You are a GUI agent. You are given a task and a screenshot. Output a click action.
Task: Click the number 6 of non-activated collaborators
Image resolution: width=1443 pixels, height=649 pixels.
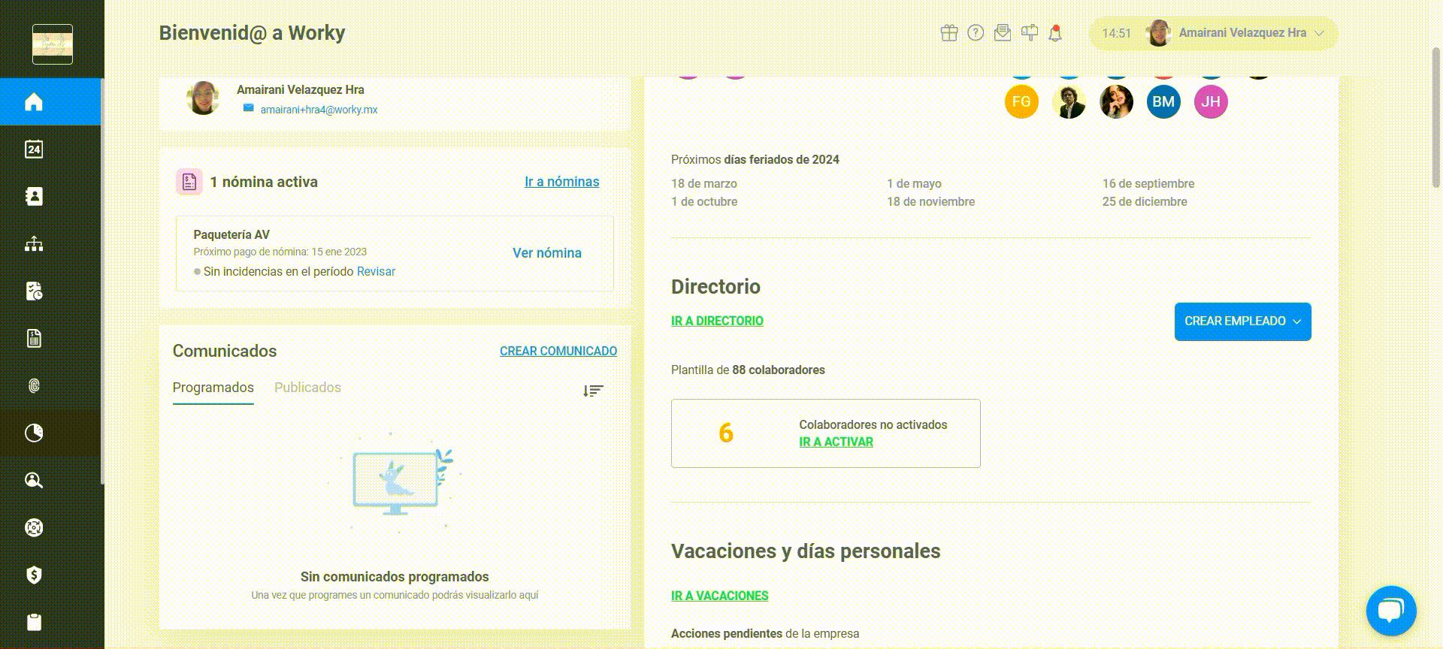tap(725, 433)
